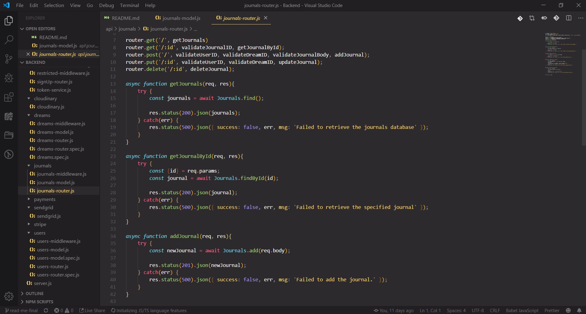Expand the payments folder

click(x=45, y=199)
